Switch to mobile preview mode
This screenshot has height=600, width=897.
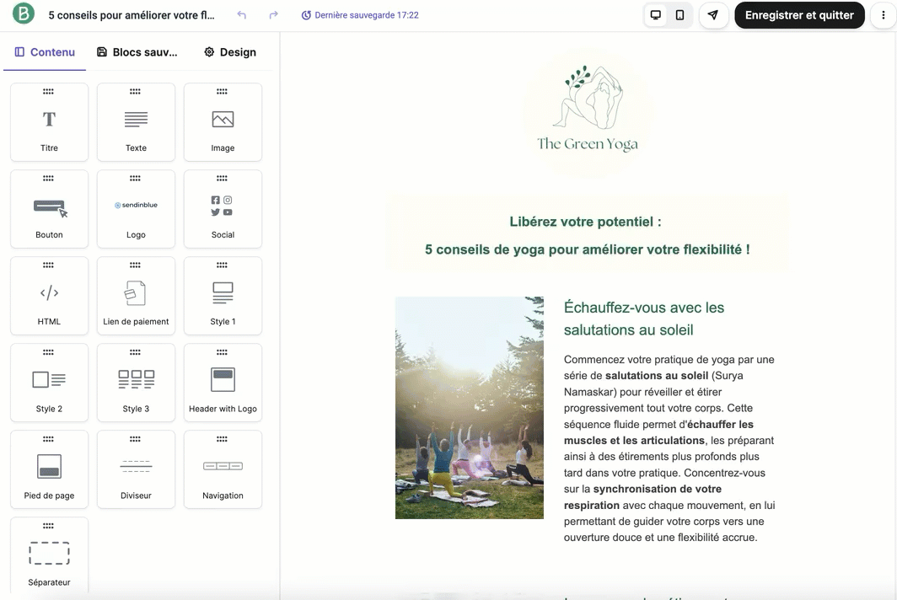point(679,15)
